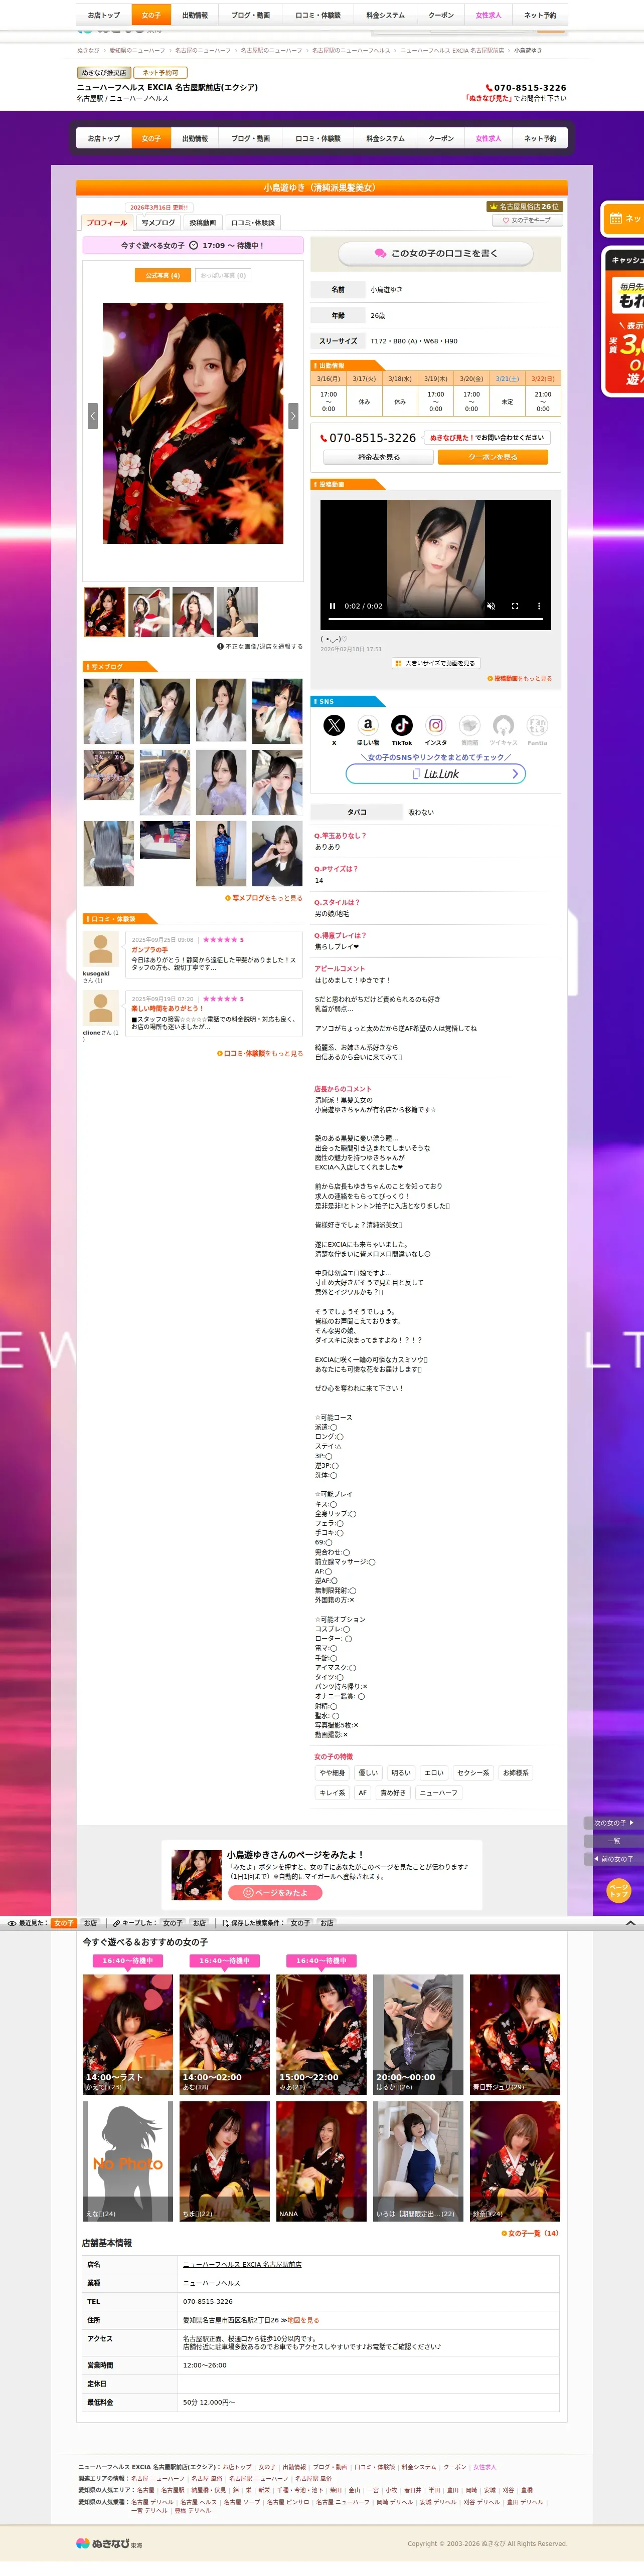Jump back with the ページトップ round button

(x=619, y=1890)
